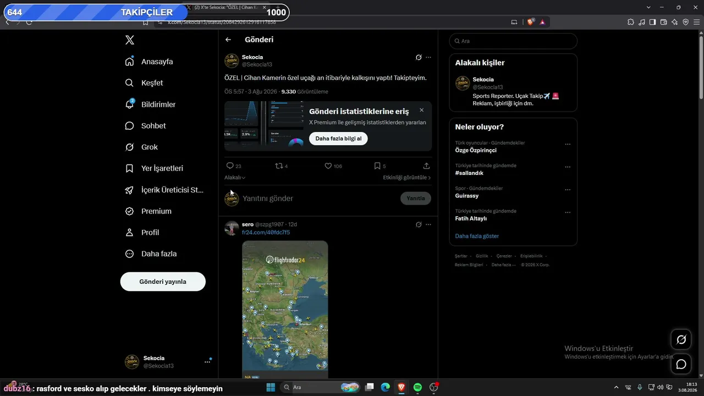
Task: Click Grok icon on Sekocia's post
Action: pyautogui.click(x=419, y=57)
